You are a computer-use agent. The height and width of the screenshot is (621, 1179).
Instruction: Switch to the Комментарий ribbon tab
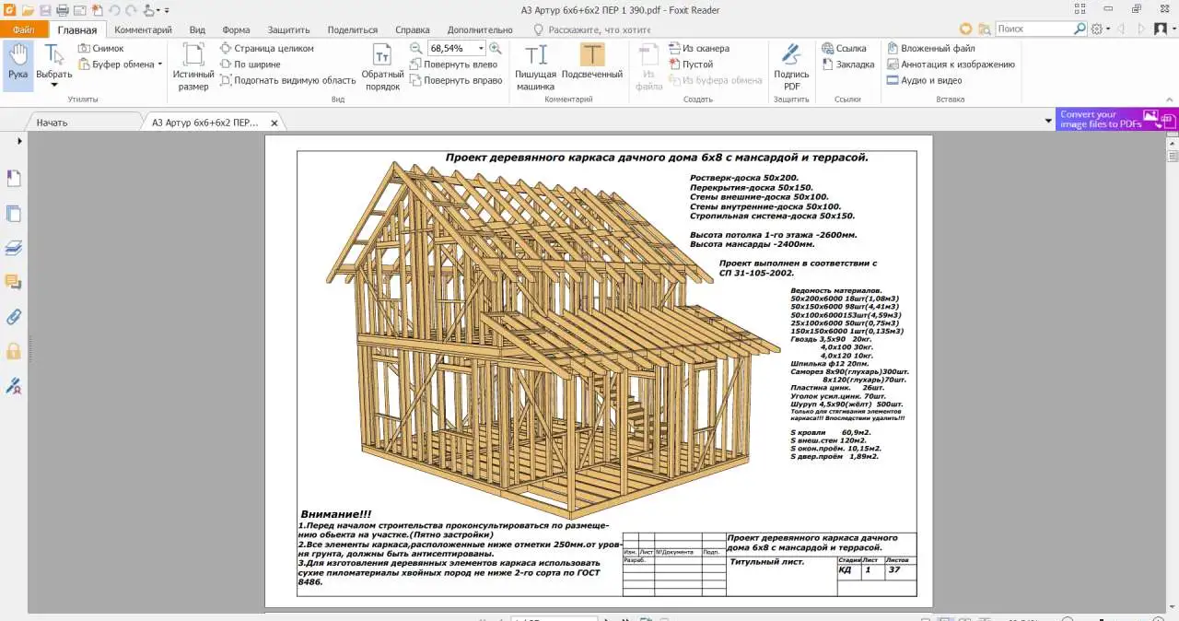(143, 29)
